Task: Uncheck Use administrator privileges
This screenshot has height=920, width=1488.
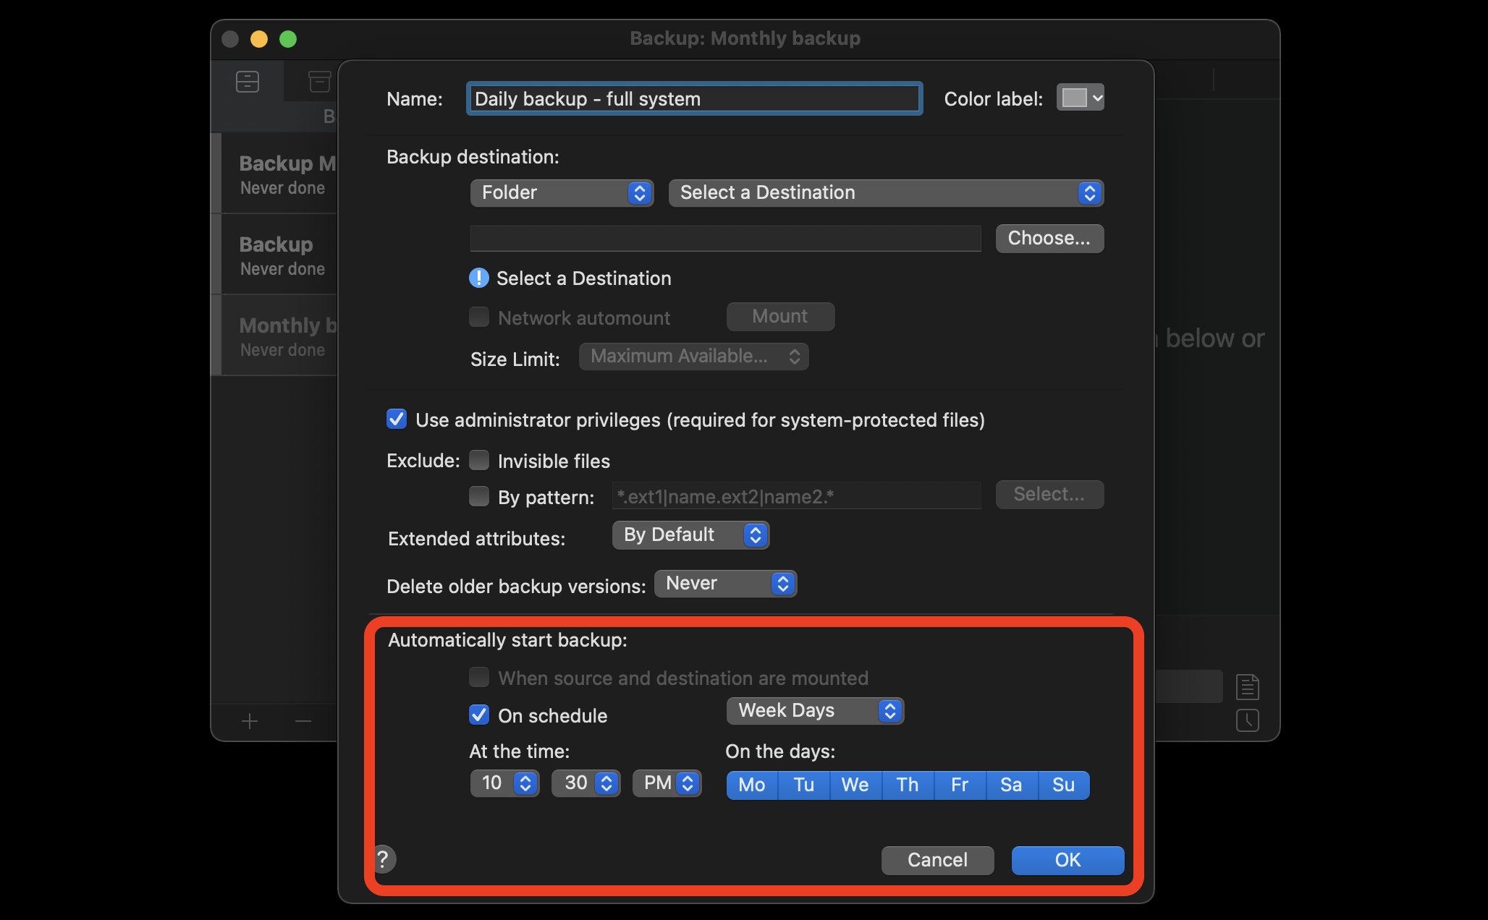Action: [x=396, y=419]
